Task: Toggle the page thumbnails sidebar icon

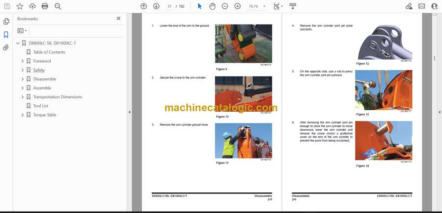Action: click(x=6, y=22)
